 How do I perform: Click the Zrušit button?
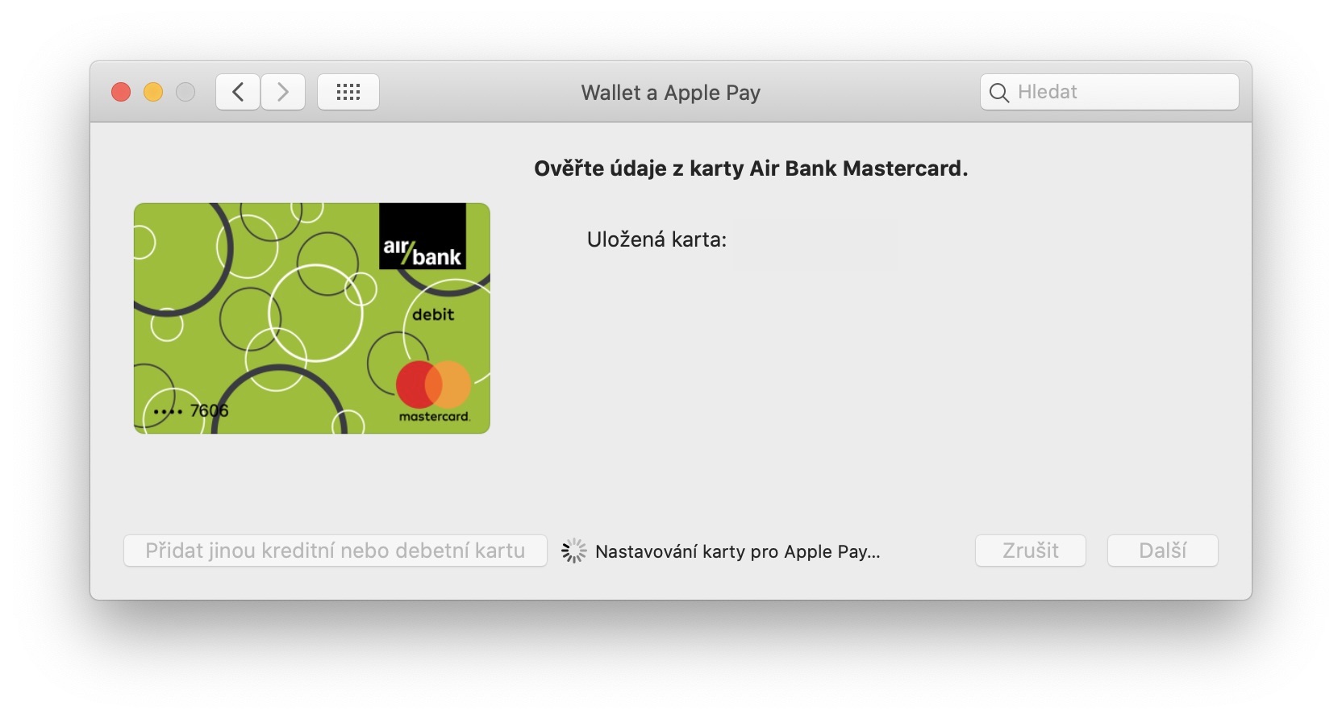tap(1031, 551)
